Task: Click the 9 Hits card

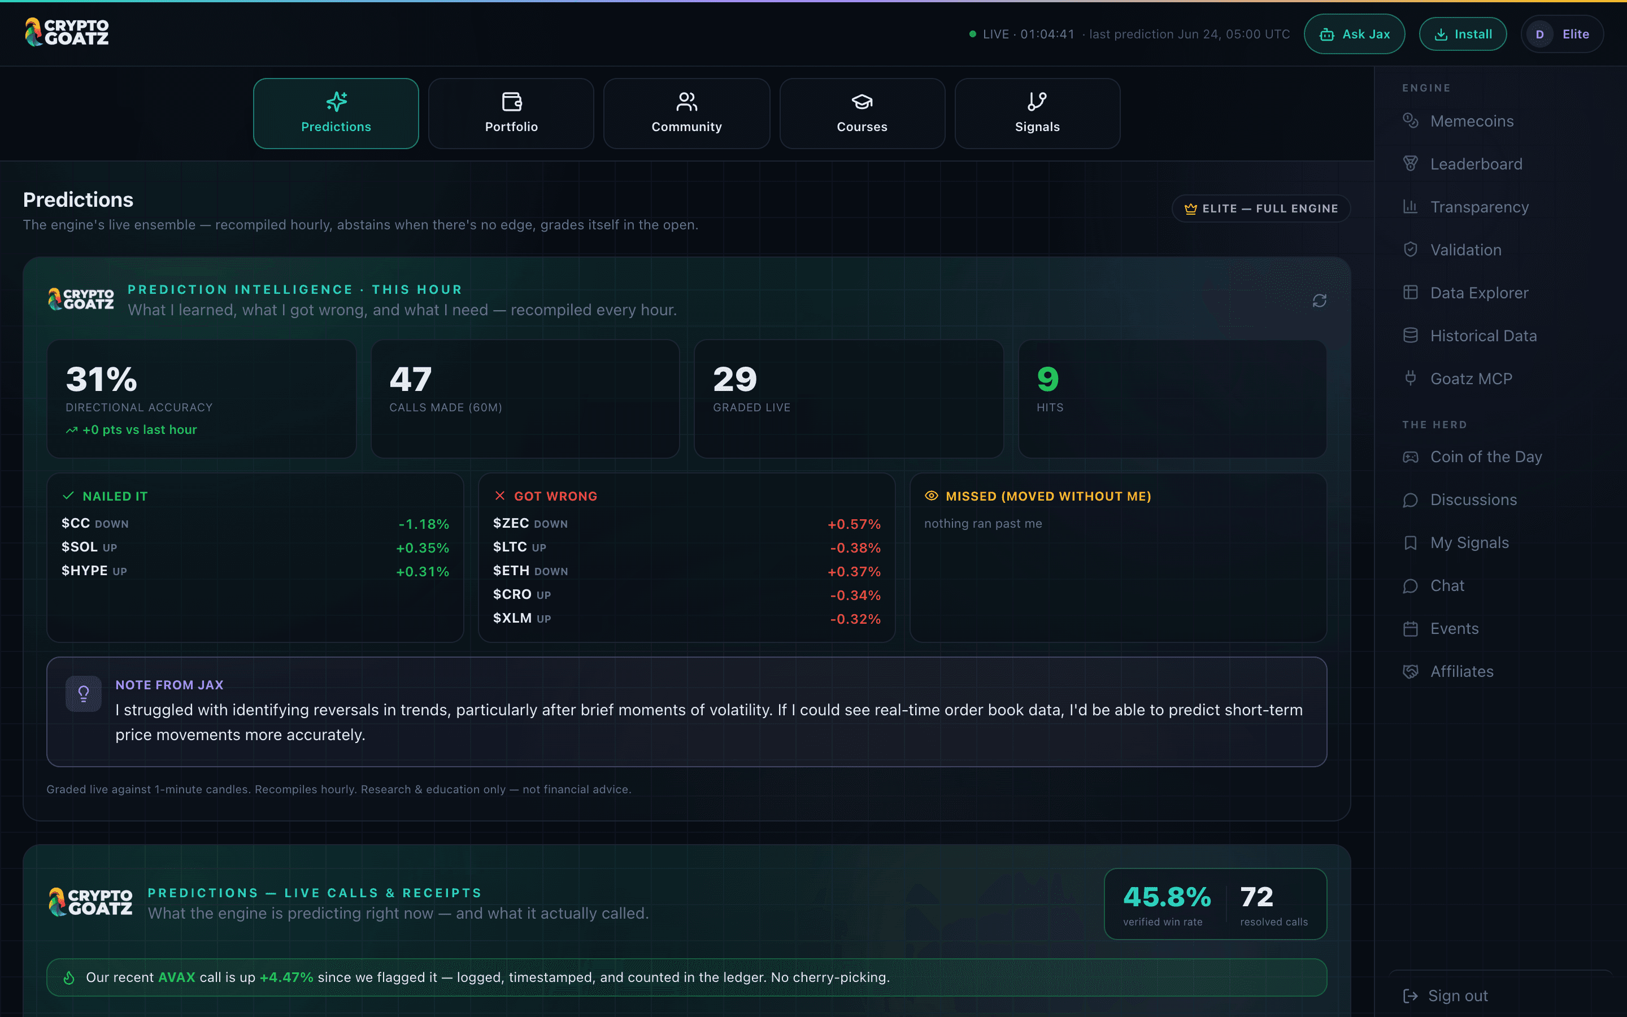Action: [x=1172, y=399]
